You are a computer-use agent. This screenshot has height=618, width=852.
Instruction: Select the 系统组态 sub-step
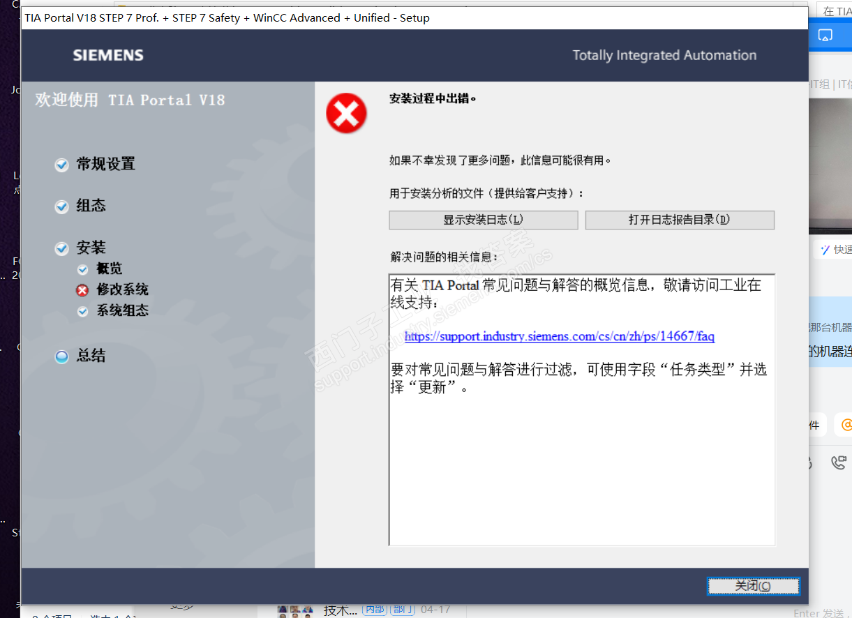click(x=122, y=310)
